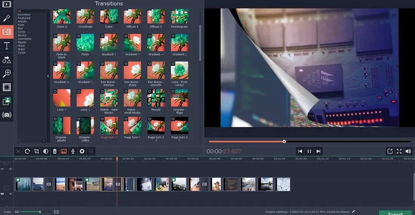Toggle the upper overlay track eye
The image size is (415, 215).
click(x=2, y=169)
